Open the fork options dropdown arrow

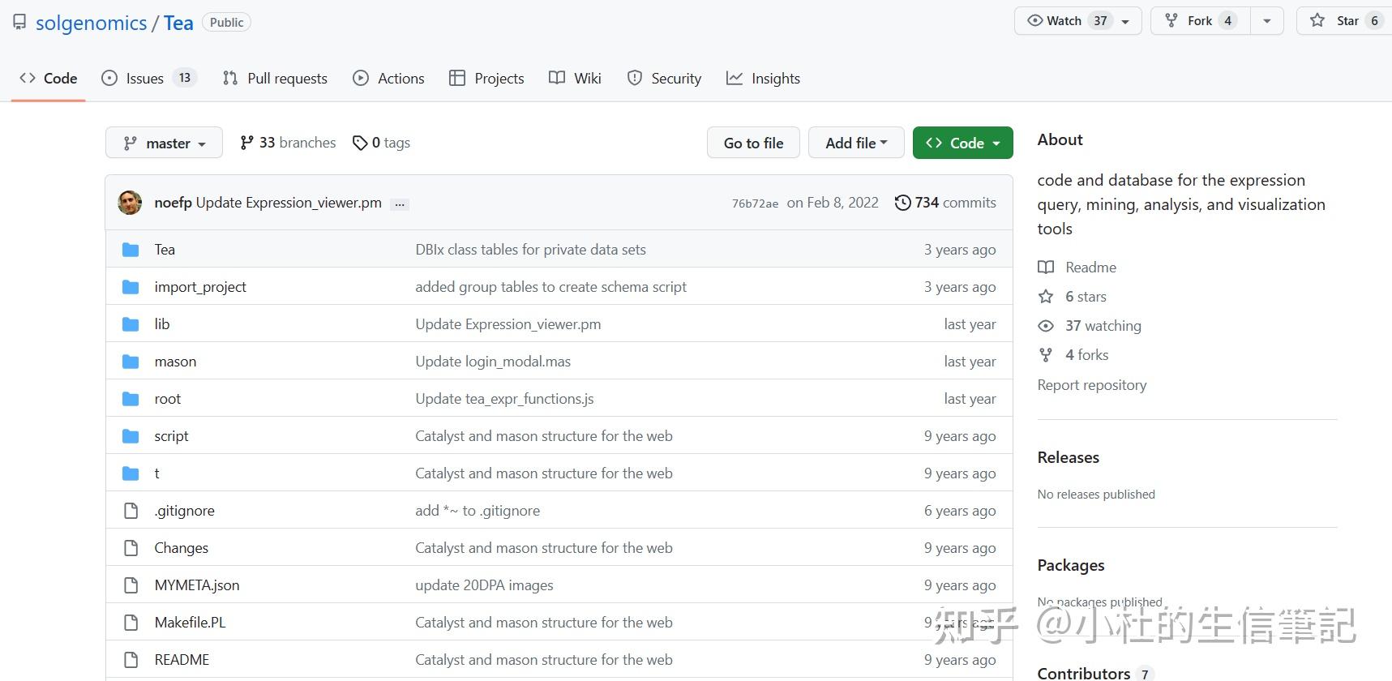pos(1266,21)
